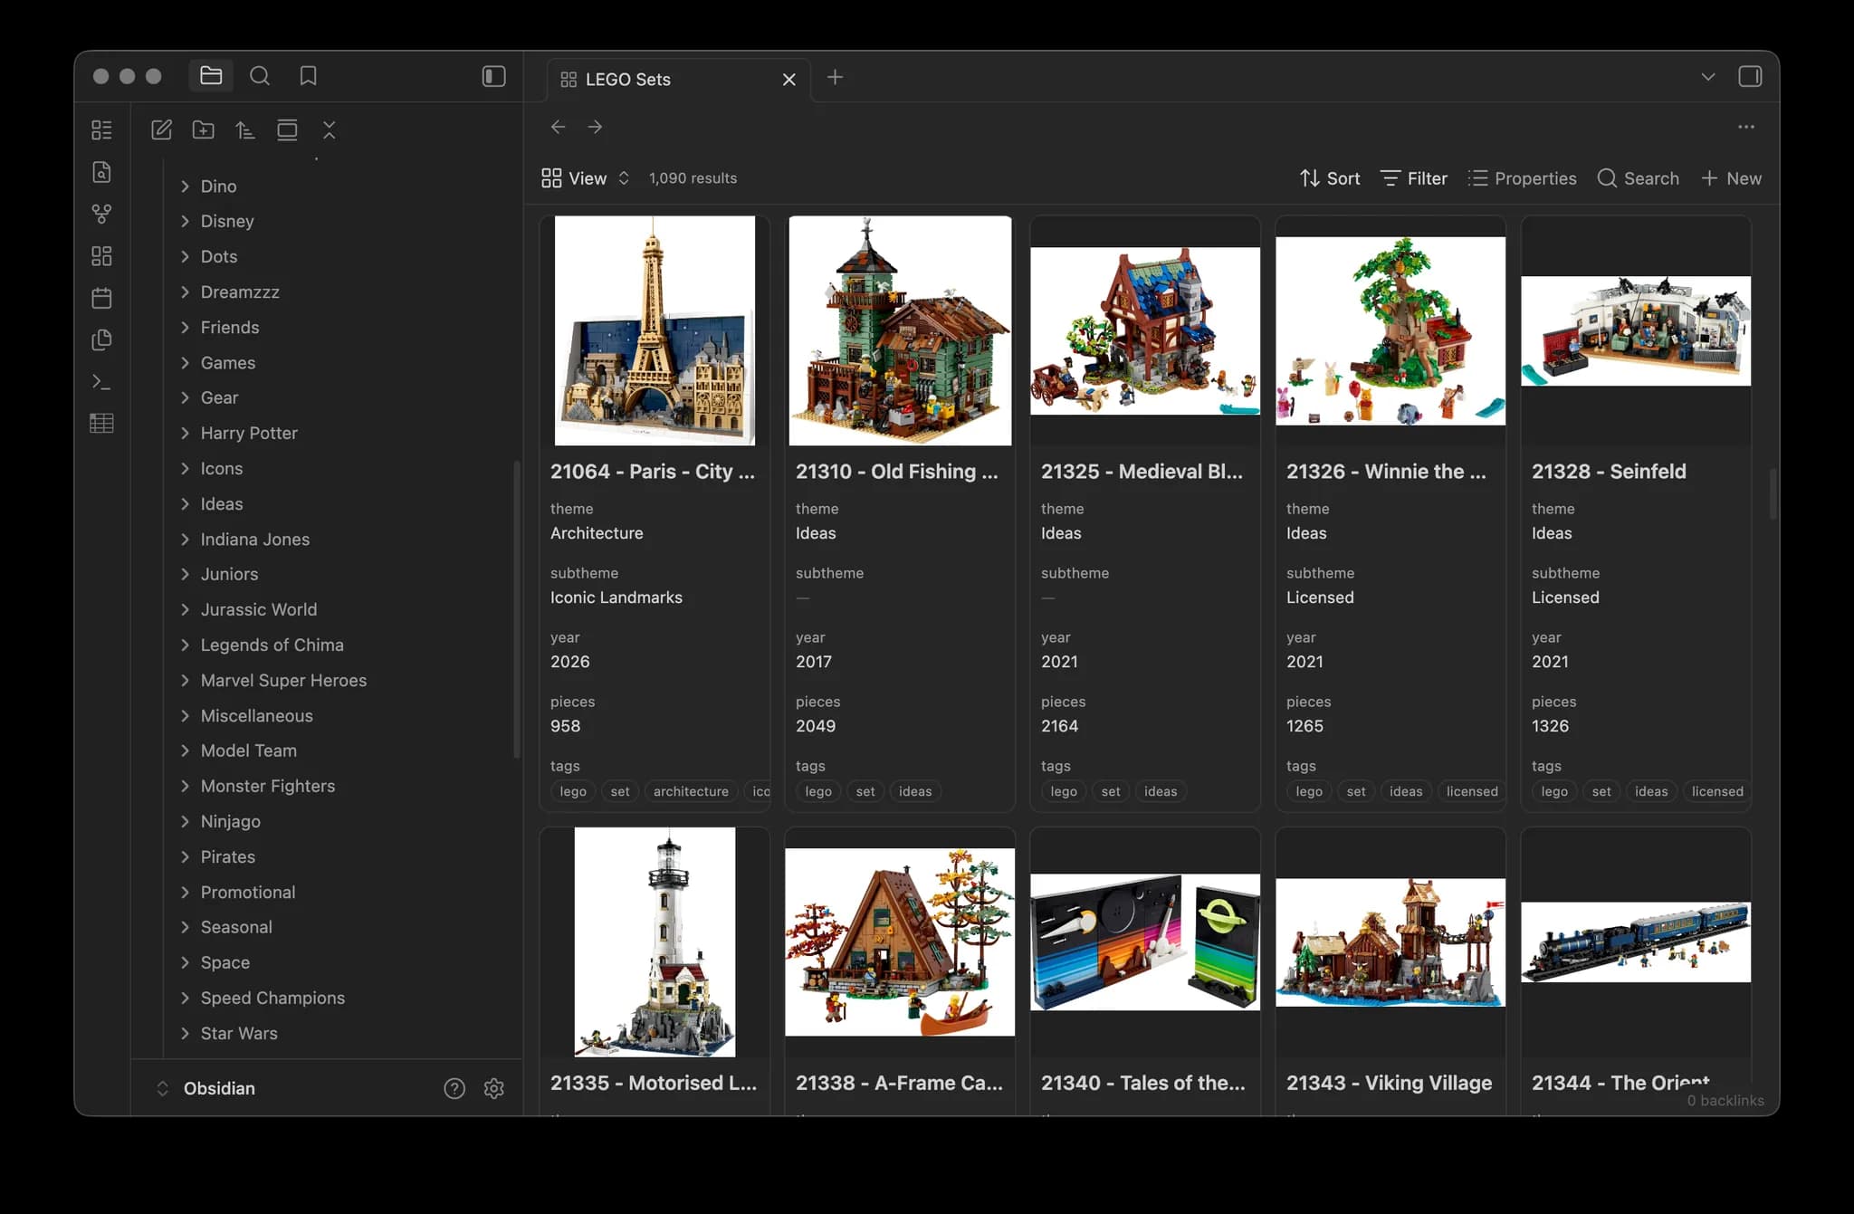The height and width of the screenshot is (1214, 1854).
Task: Open the Obsidian vault switcher
Action: click(x=207, y=1088)
